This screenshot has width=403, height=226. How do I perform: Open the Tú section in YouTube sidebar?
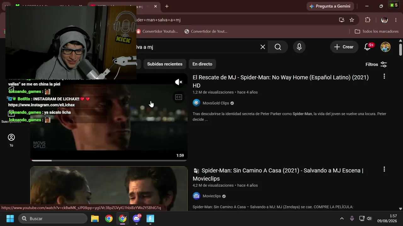click(11, 140)
